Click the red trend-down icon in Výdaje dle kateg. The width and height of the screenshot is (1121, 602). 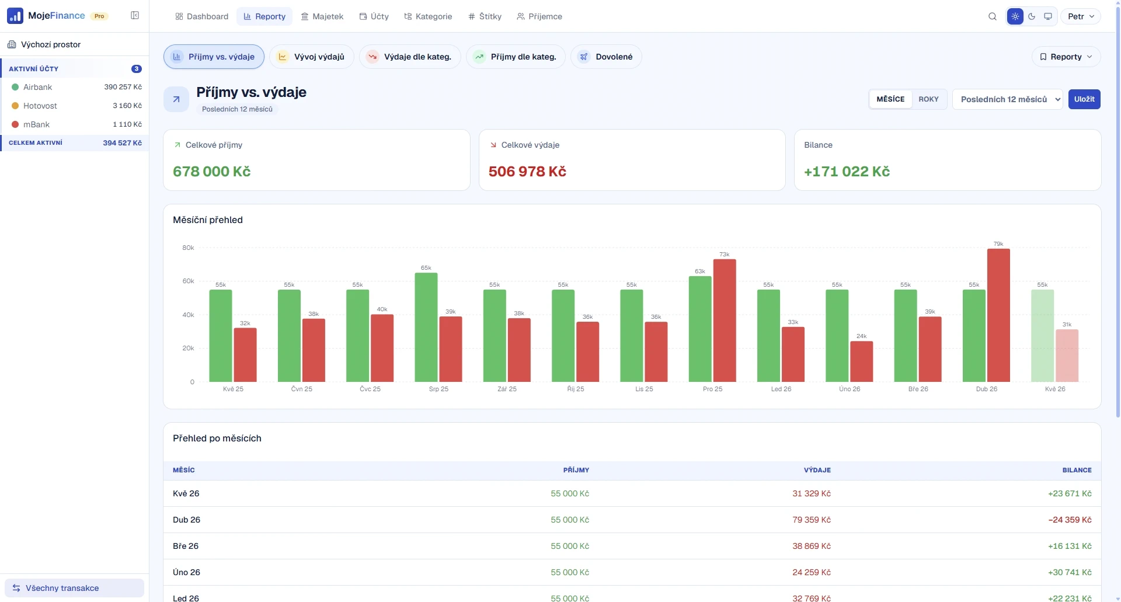tap(372, 57)
